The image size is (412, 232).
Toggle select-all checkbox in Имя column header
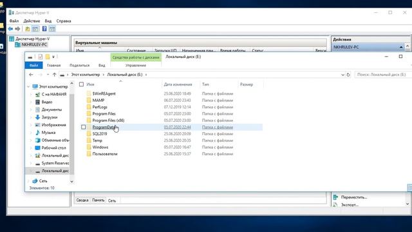click(x=82, y=84)
